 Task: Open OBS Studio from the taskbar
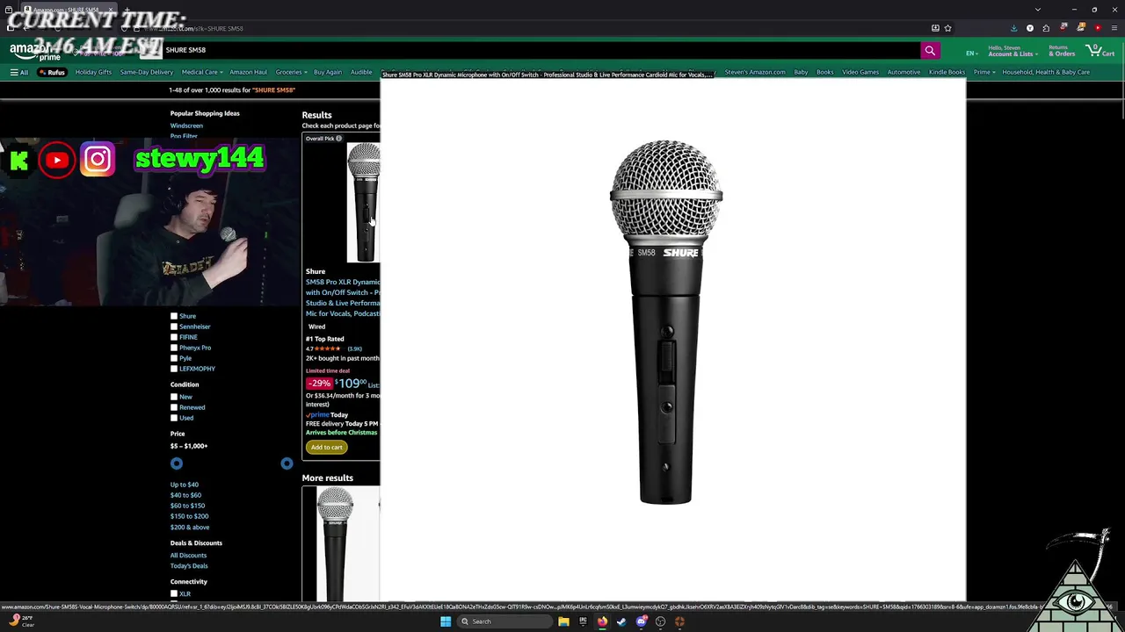tap(660, 621)
